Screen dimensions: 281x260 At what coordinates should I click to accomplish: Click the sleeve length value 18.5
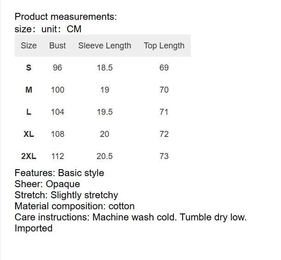[105, 68]
